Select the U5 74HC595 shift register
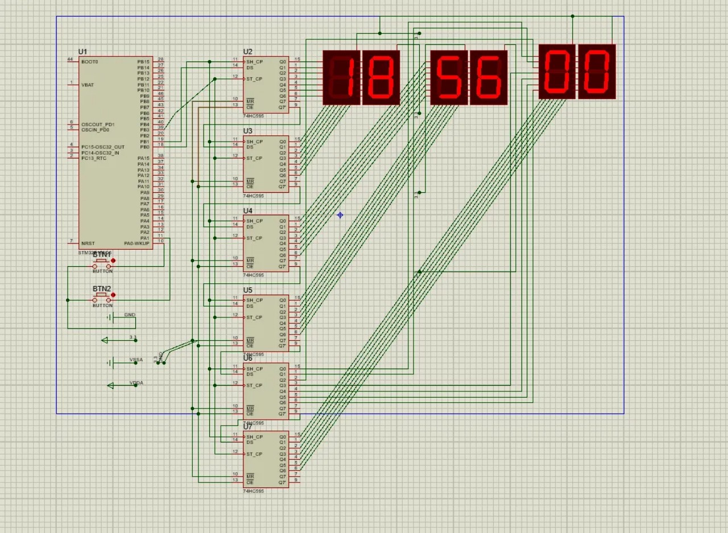The height and width of the screenshot is (533, 728). [266, 323]
